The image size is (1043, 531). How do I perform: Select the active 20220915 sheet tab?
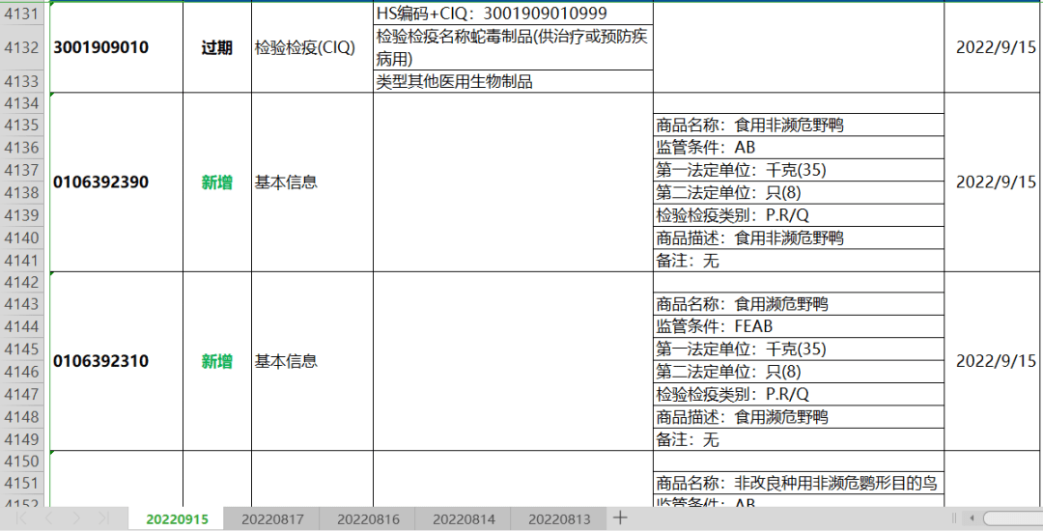pos(177,519)
